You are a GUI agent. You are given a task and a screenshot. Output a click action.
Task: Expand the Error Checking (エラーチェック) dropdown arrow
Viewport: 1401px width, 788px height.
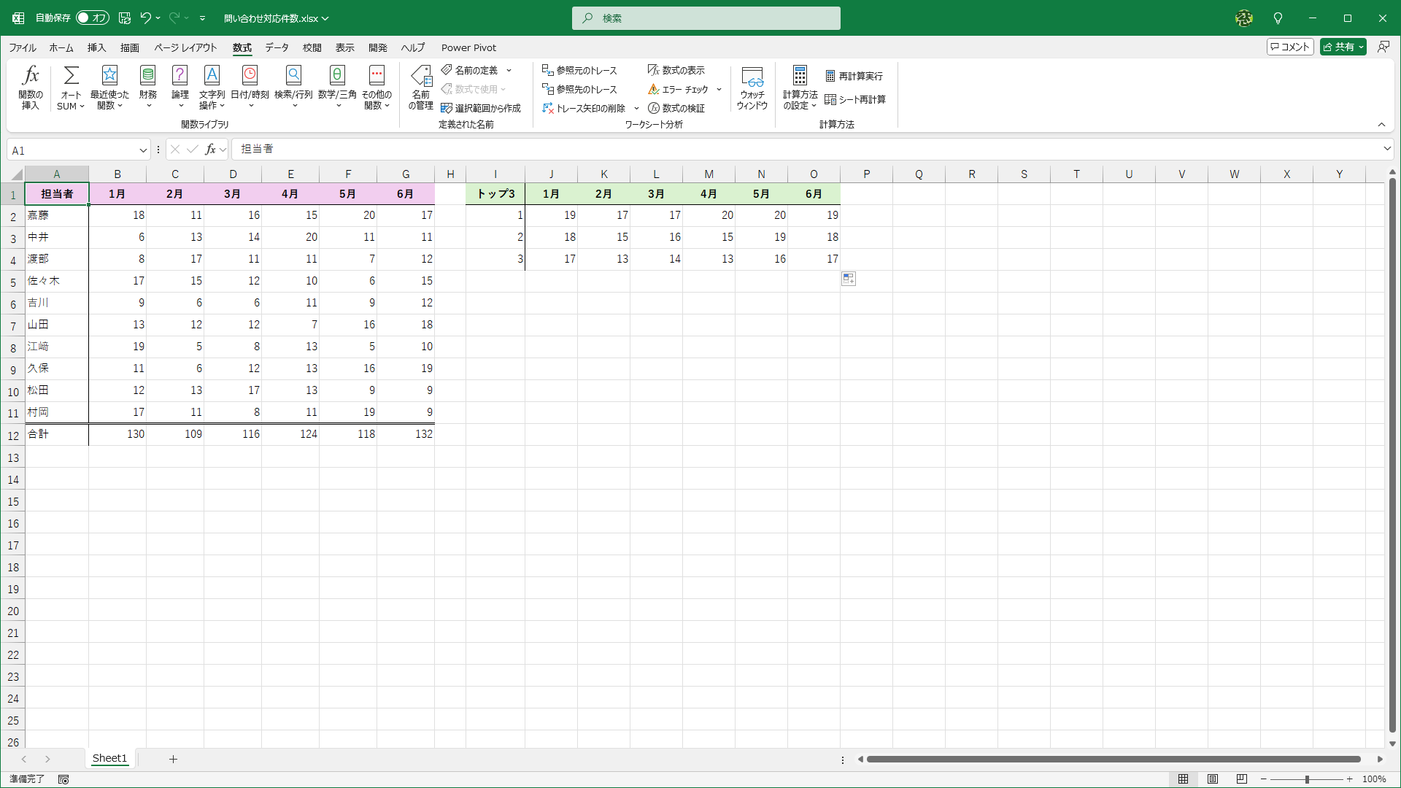pyautogui.click(x=719, y=89)
